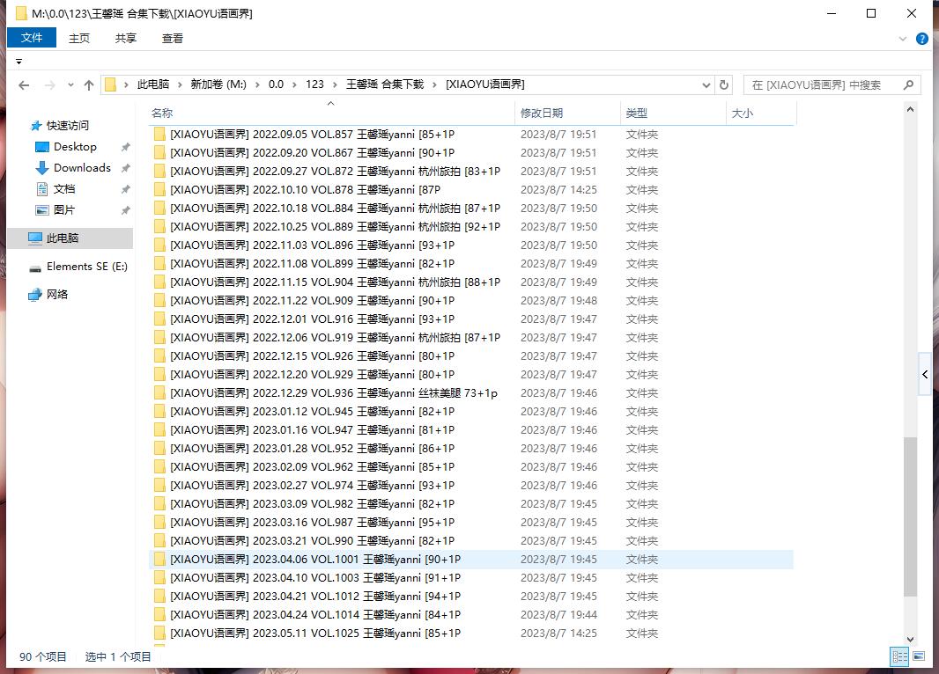Click 王馨瑶 合集下载 breadcrumb
Screen dimensions: 939x674
pos(385,84)
